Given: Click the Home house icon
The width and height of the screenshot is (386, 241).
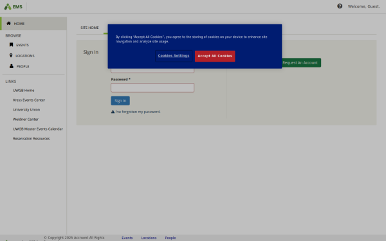Looking at the screenshot, I should click(x=8, y=23).
